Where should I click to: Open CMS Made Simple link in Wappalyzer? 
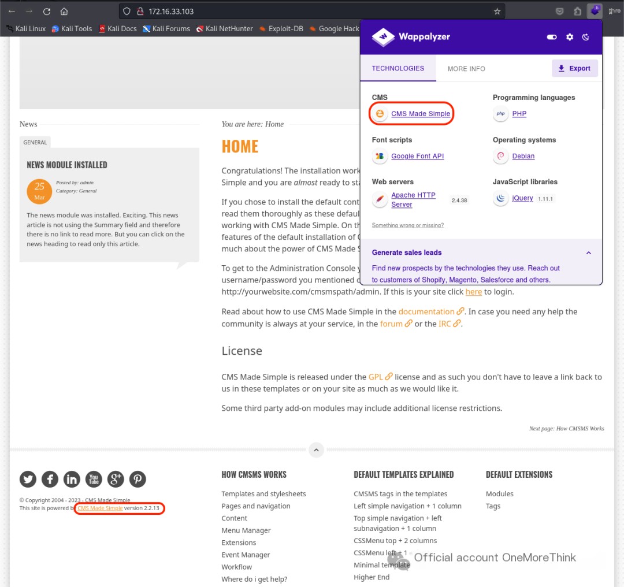coord(420,113)
